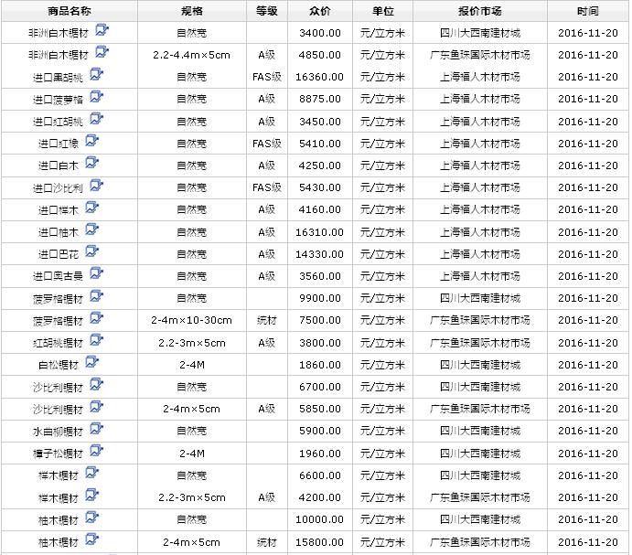Click the chart icon beside 进口柚木
Viewport: 632px width, 555px height.
(x=91, y=230)
